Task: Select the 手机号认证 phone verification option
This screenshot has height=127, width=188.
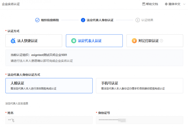Action: click(x=140, y=86)
